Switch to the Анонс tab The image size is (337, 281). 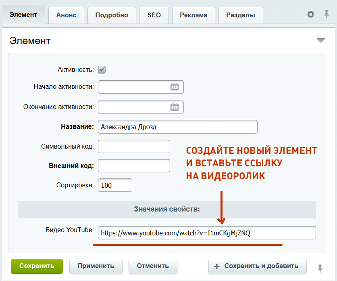click(x=66, y=15)
